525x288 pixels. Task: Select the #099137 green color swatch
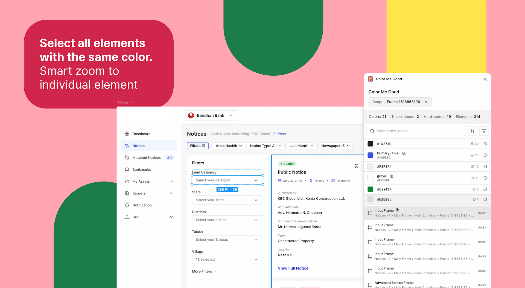(370, 189)
